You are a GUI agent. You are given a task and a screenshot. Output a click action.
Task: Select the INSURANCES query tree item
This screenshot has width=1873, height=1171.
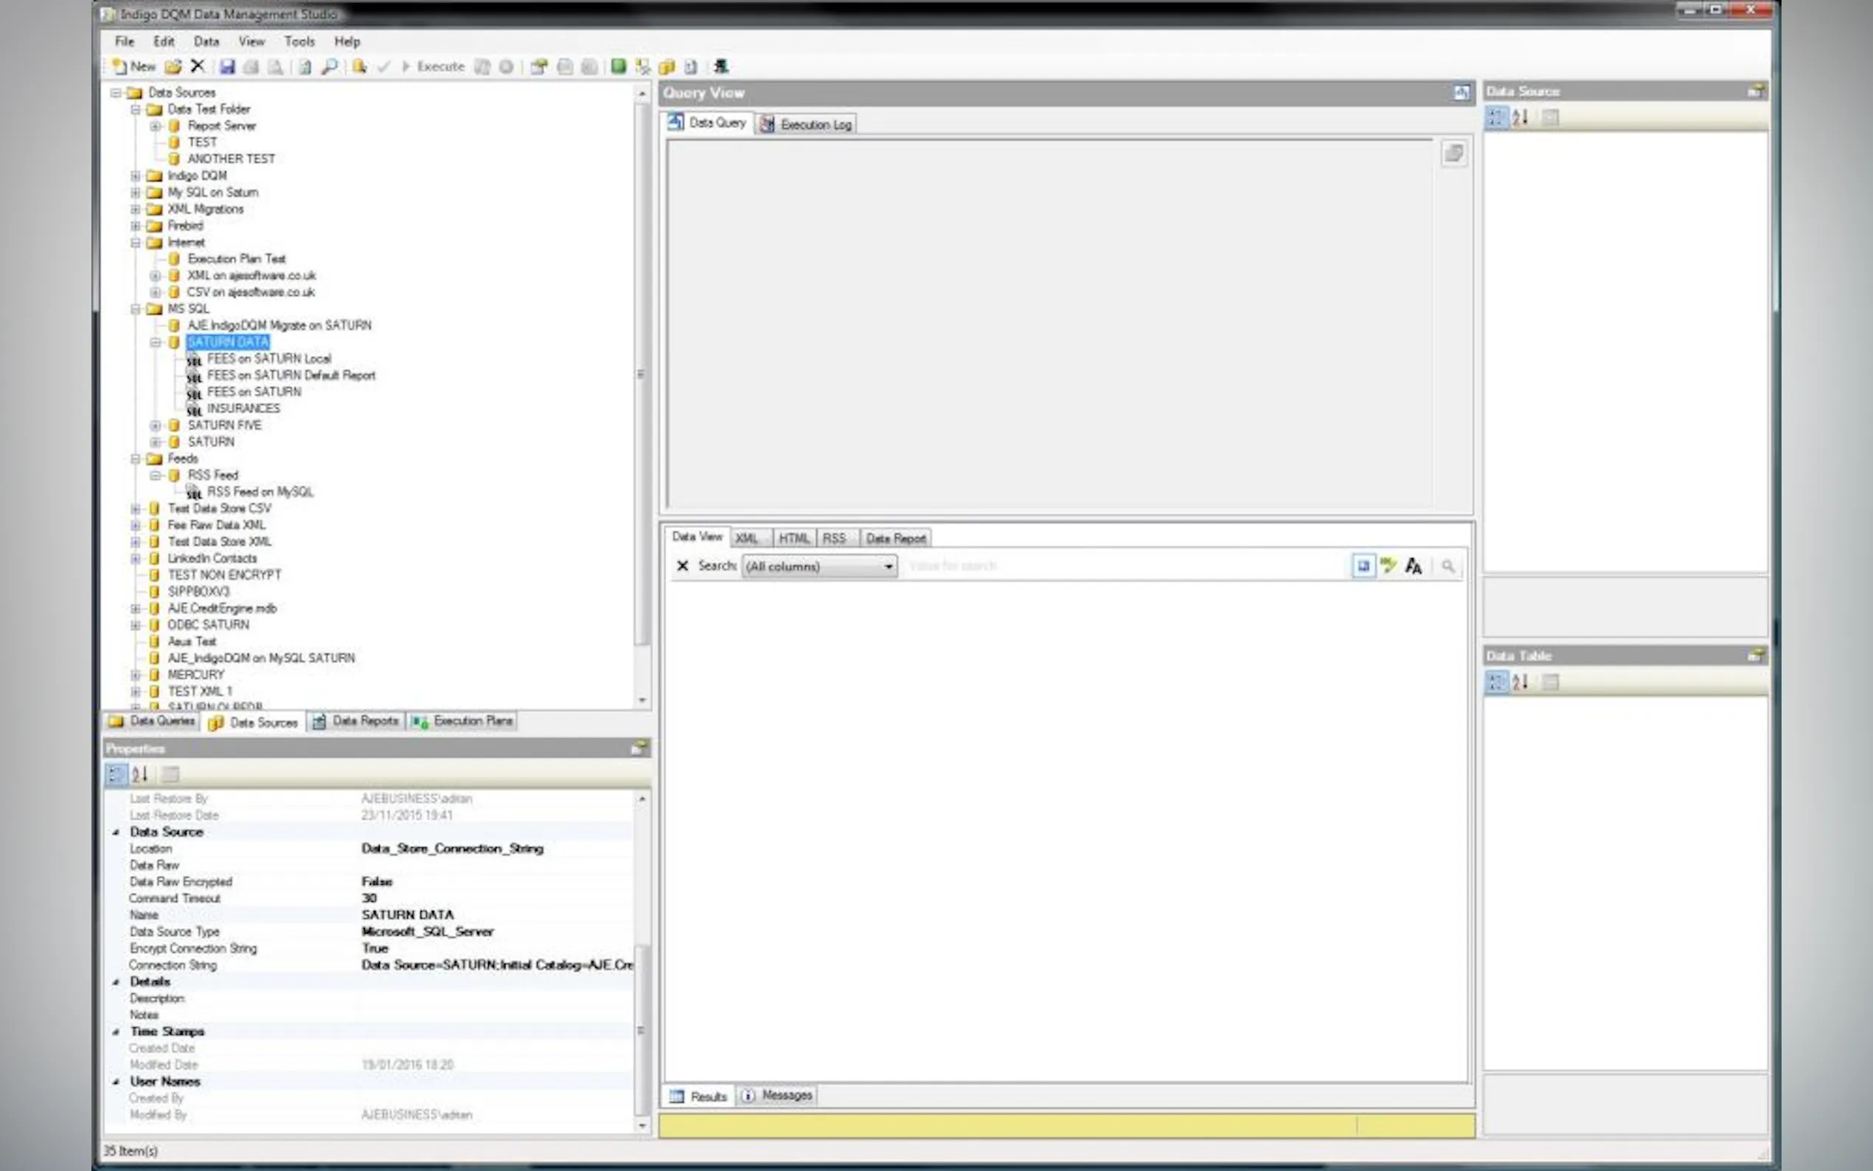243,408
